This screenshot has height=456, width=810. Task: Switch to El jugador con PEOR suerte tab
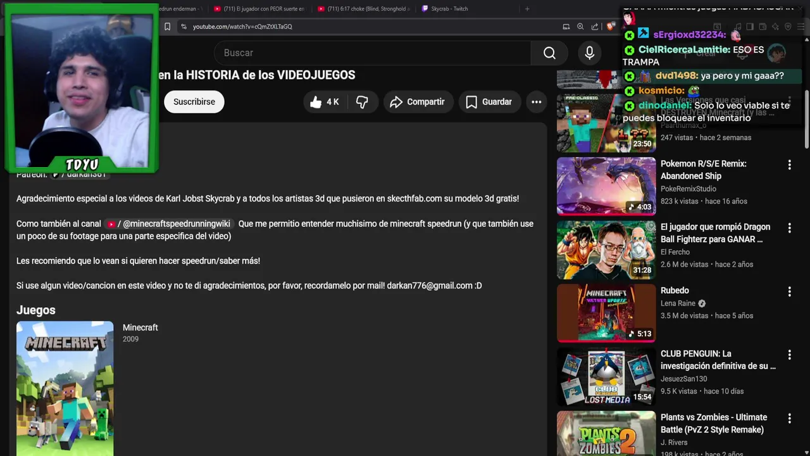[259, 9]
